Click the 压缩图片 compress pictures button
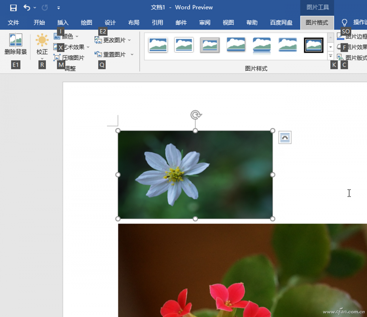Screen dimensions: 367x317 pos(69,58)
